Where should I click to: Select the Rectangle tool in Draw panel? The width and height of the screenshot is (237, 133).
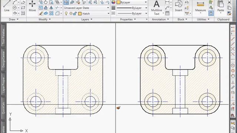coord(23,8)
